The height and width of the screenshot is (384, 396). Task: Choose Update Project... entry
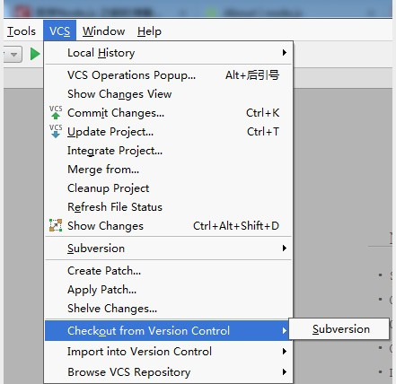coord(169,132)
